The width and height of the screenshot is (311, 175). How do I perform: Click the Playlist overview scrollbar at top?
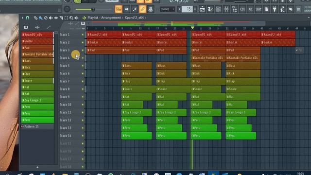click(x=176, y=24)
